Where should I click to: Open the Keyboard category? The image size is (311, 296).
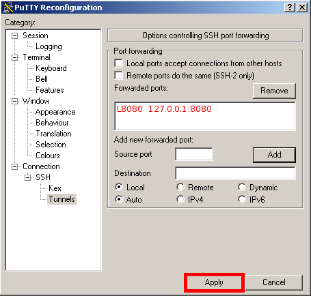coord(51,68)
